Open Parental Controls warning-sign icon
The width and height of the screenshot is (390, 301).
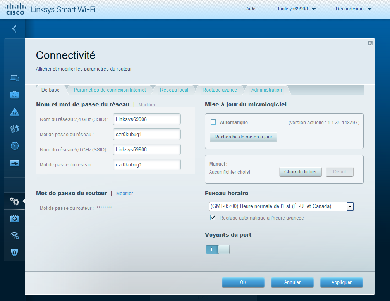click(14, 112)
